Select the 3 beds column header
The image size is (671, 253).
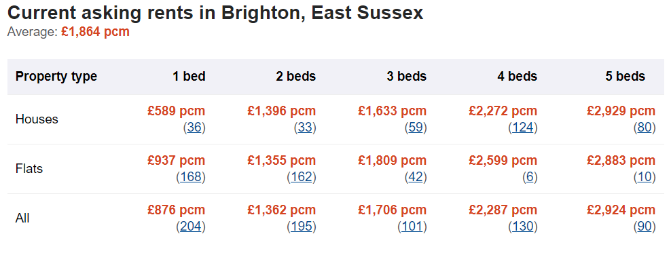pyautogui.click(x=407, y=77)
